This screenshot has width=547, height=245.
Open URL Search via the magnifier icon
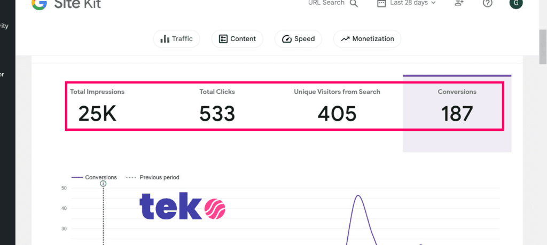click(354, 3)
